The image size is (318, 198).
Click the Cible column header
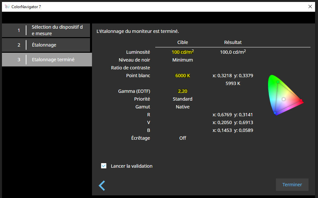point(183,42)
